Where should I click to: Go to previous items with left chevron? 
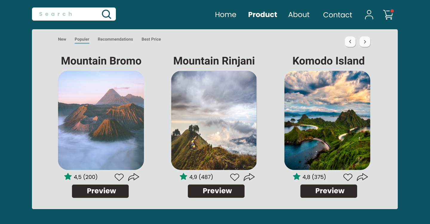click(350, 42)
